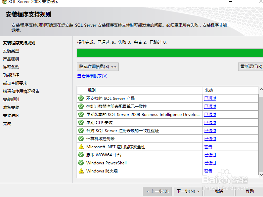Cancel setup with 取消 button
The width and height of the screenshot is (263, 197).
tap(219, 191)
